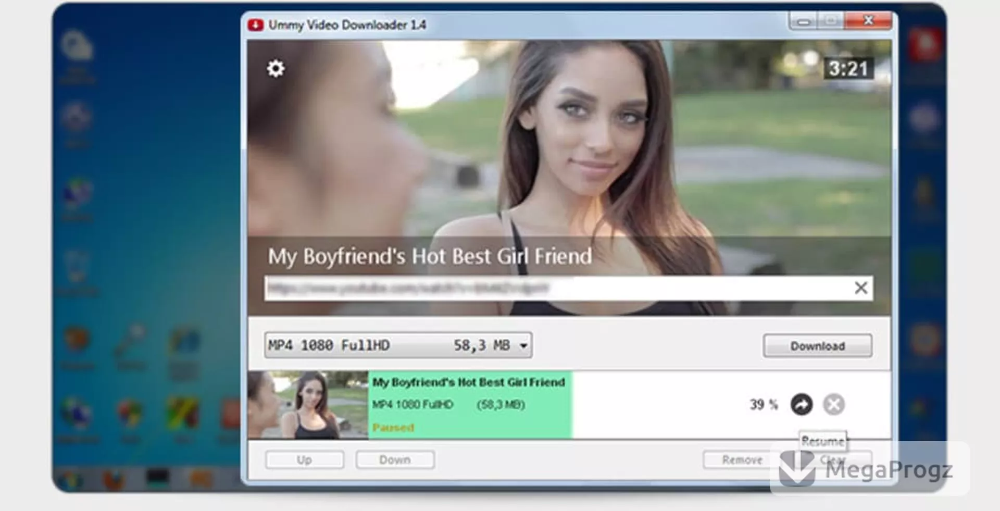
Task: Click the 39 % progress text
Action: [764, 405]
